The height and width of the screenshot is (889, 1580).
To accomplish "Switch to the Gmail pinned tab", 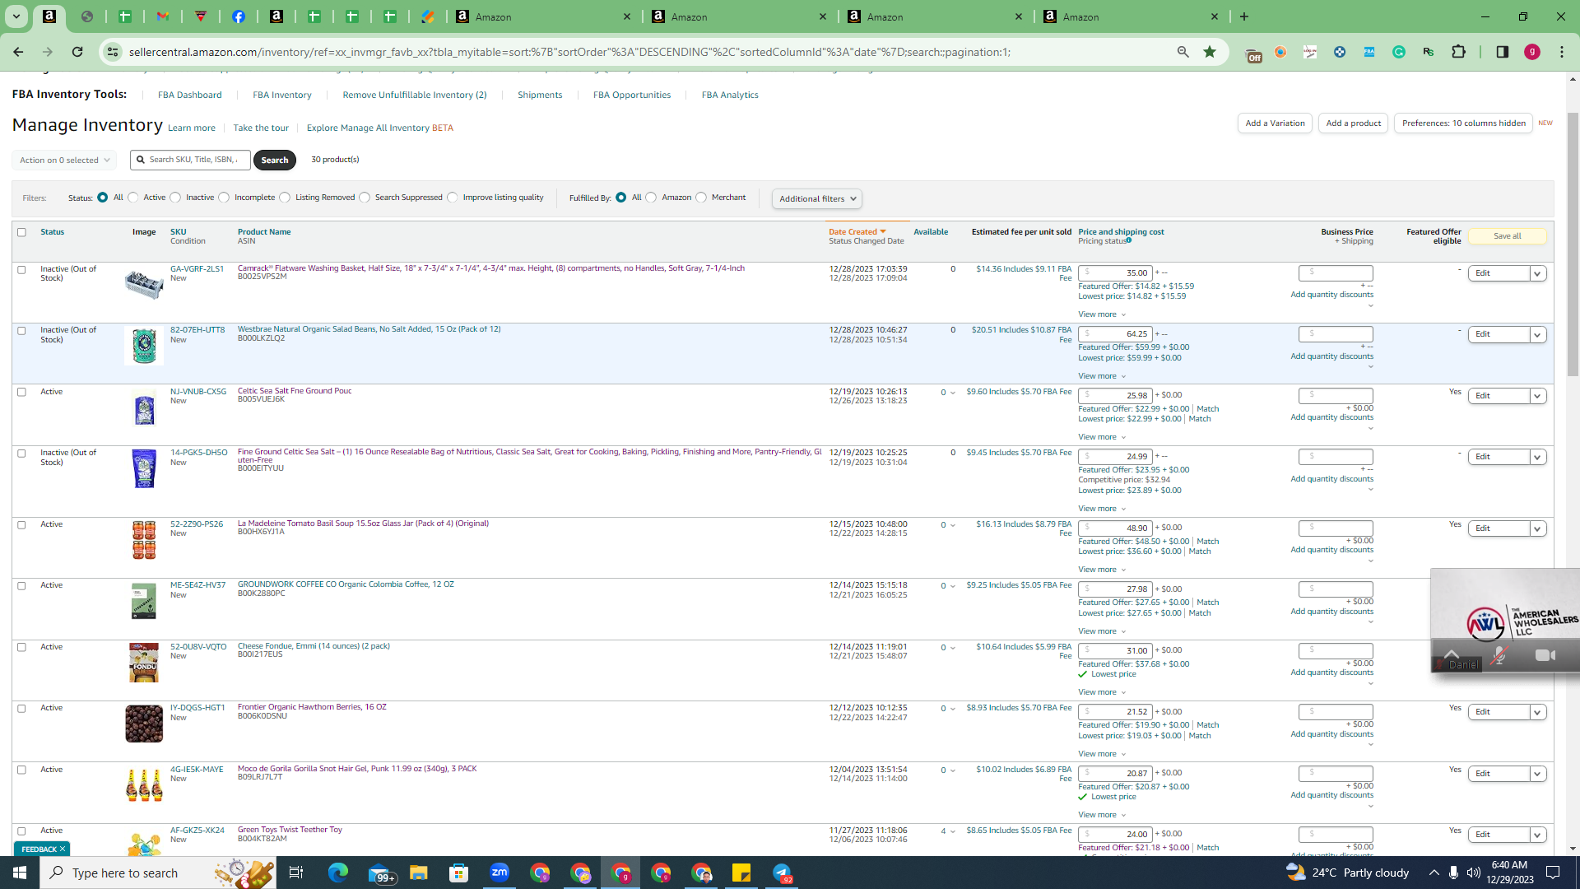I will [x=163, y=16].
